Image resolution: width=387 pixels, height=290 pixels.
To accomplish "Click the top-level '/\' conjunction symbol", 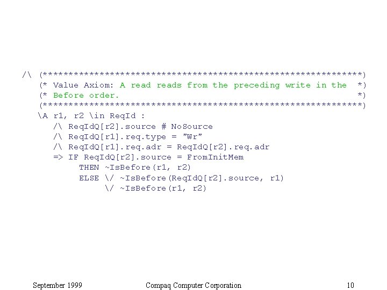I will click(x=27, y=75).
